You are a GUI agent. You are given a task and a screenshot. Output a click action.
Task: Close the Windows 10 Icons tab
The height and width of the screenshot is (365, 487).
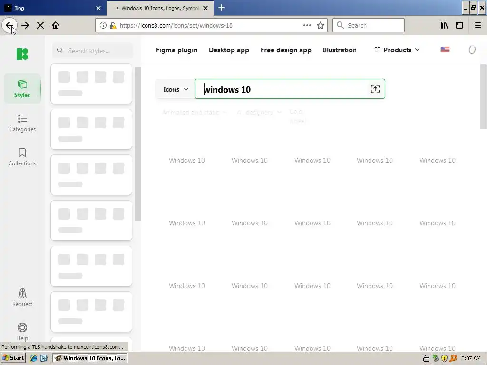pyautogui.click(x=205, y=8)
